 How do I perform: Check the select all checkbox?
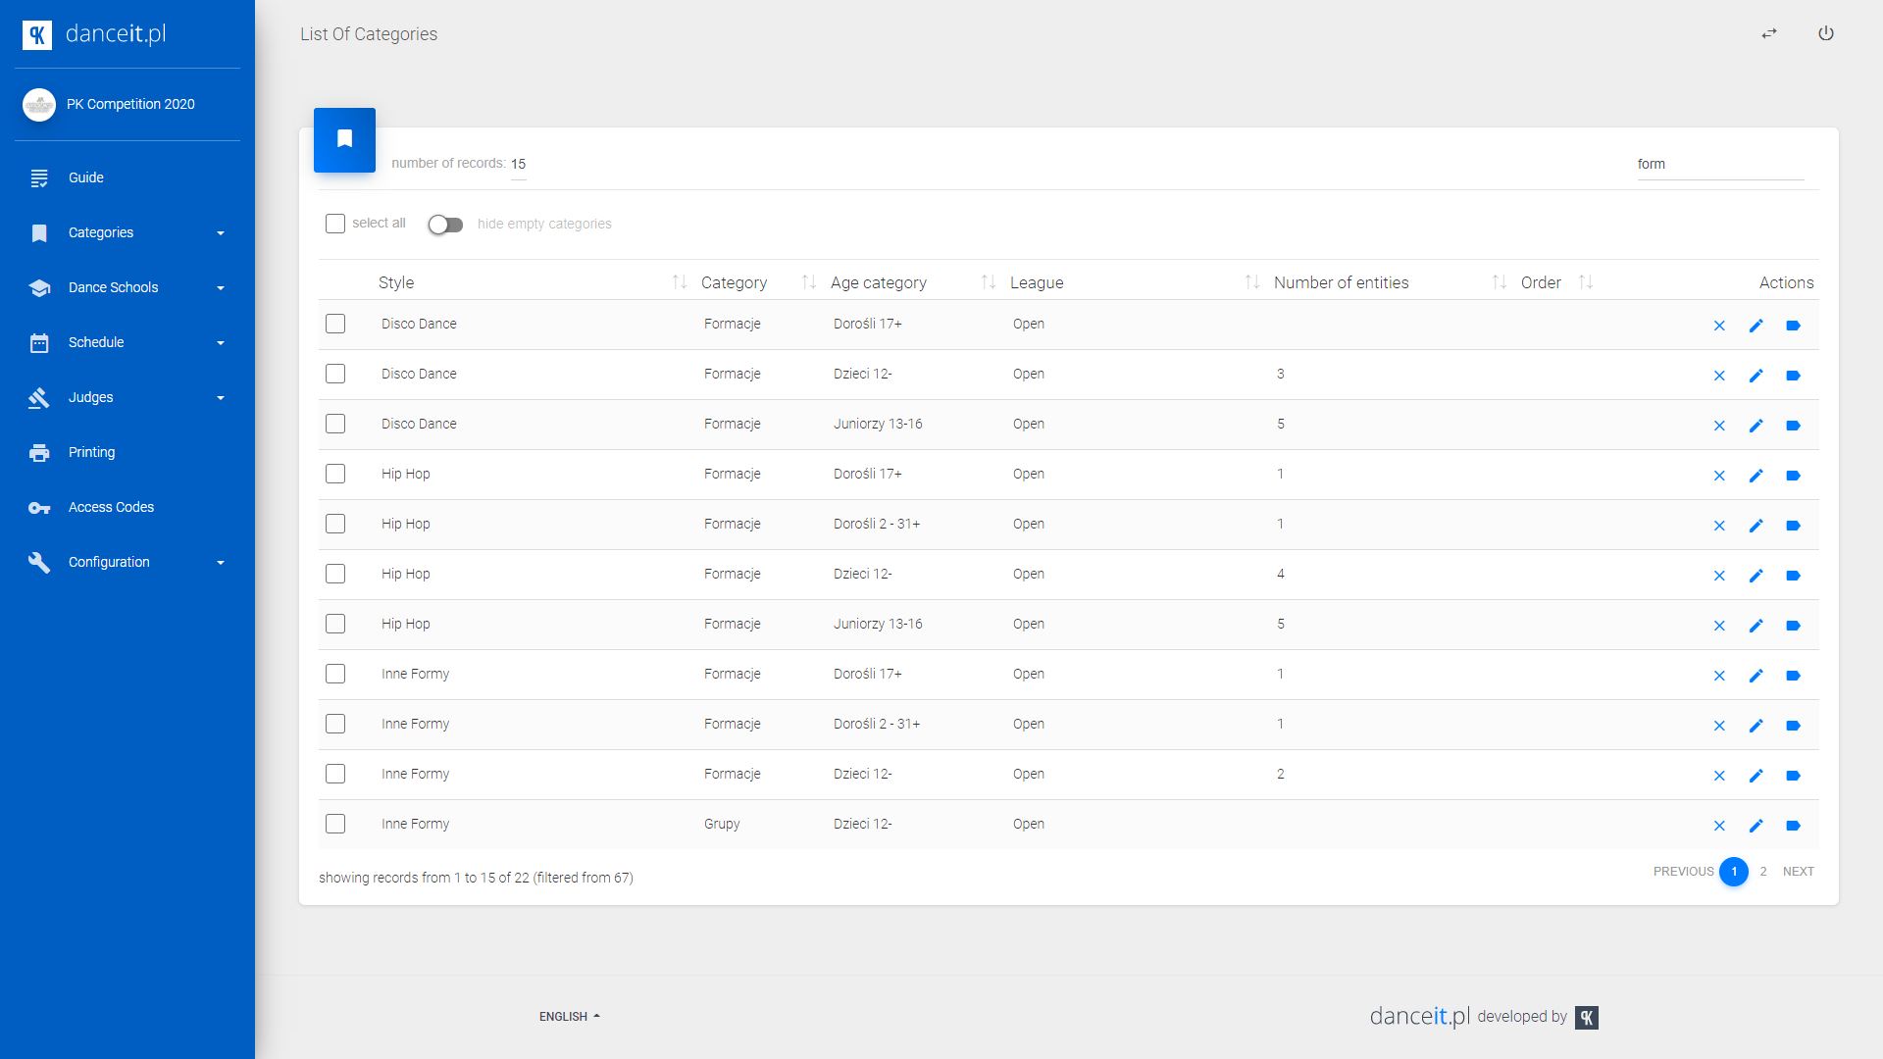pos(335,224)
